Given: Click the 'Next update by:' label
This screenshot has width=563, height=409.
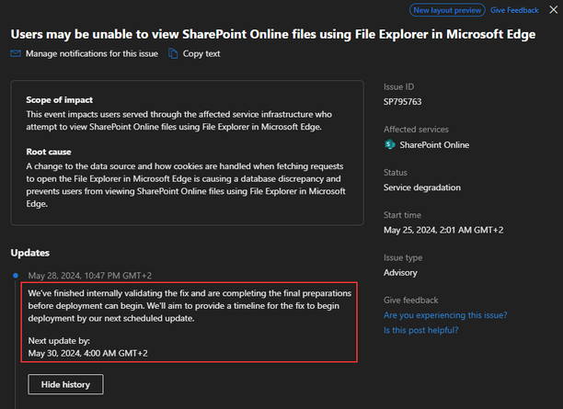Looking at the screenshot, I should (x=59, y=341).
